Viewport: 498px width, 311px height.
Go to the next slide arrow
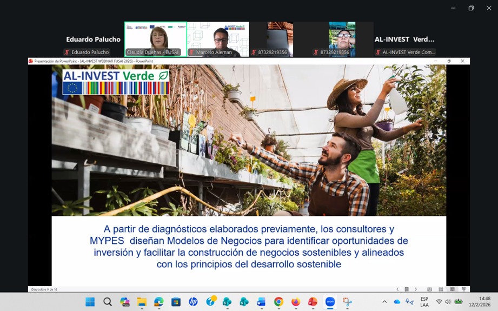(x=416, y=289)
